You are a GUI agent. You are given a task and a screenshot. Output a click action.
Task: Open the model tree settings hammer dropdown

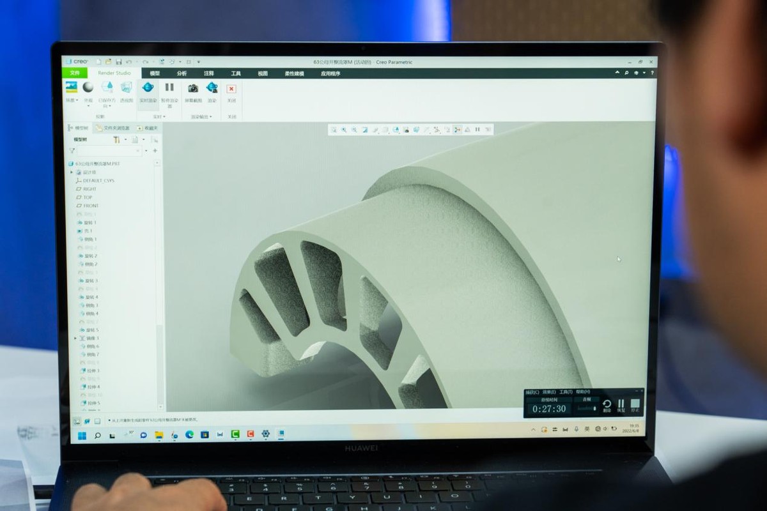(118, 139)
